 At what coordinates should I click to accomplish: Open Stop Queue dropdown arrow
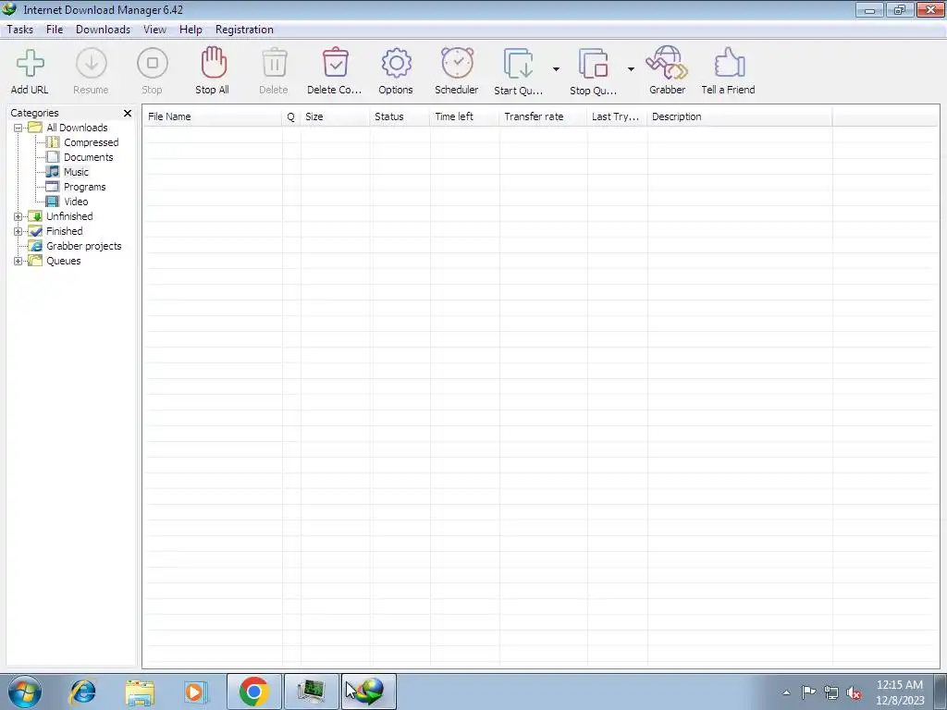(x=631, y=69)
